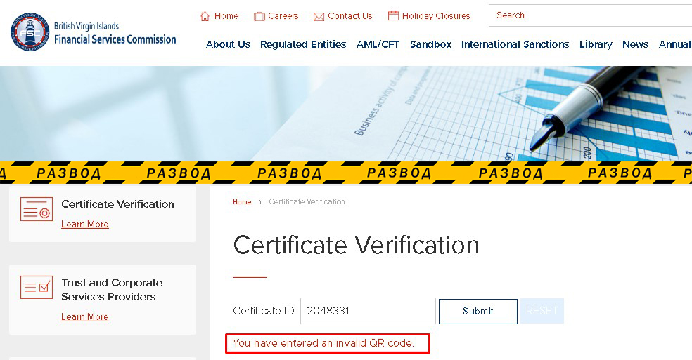Screen dimensions: 692x360
Task: Submit the certificate ID
Action: click(x=478, y=311)
